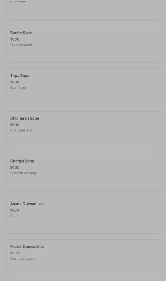Click the "Beef tripe." description
The width and height of the screenshot is (166, 281).
point(18,88)
